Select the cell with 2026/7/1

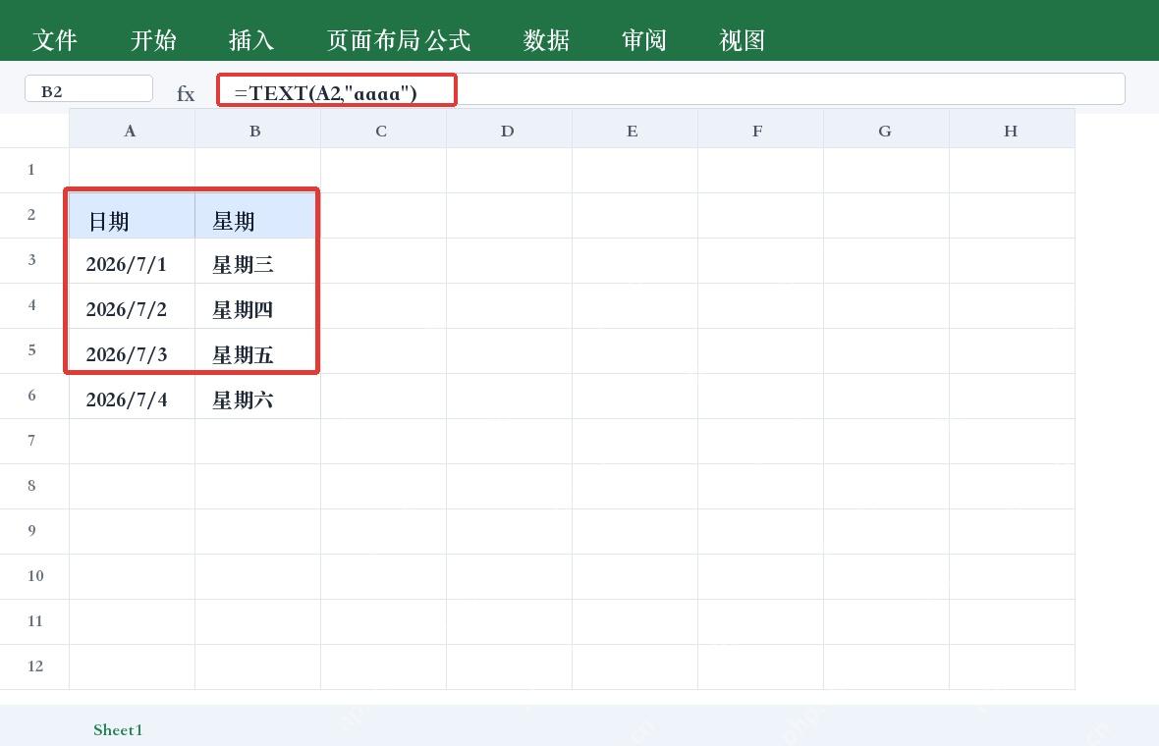tap(132, 261)
